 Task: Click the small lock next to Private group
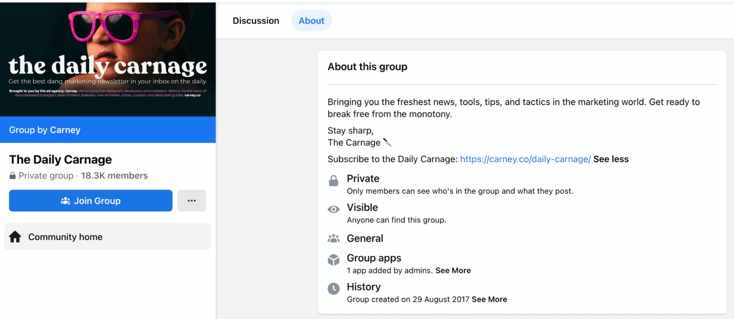[13, 176]
